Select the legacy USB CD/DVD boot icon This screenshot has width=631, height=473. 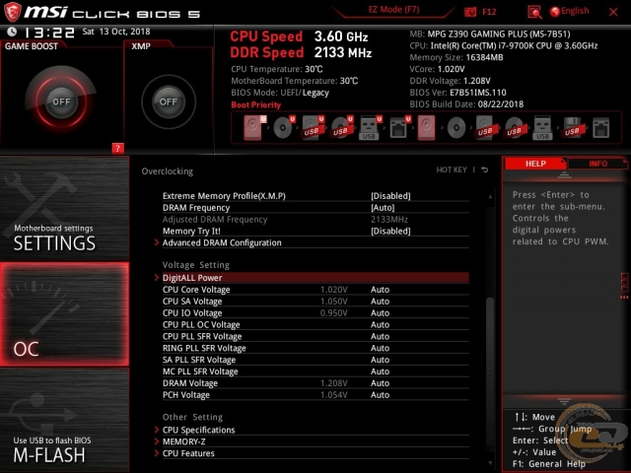click(515, 128)
